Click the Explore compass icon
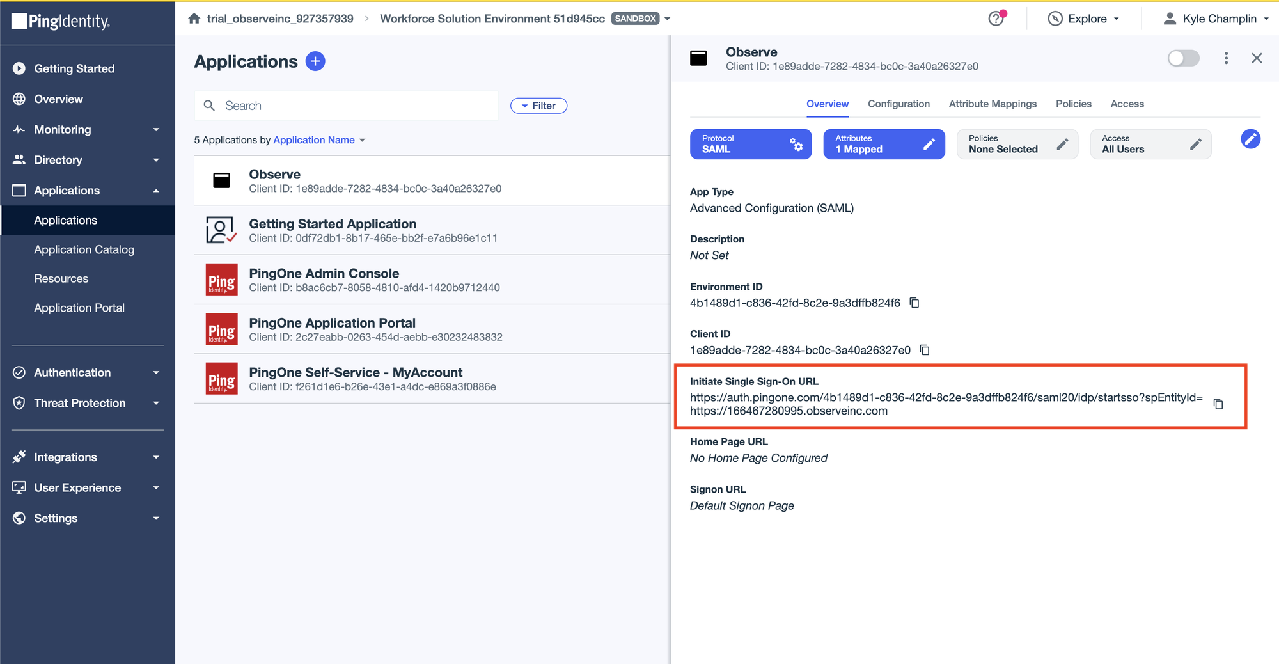This screenshot has height=664, width=1279. (x=1055, y=19)
